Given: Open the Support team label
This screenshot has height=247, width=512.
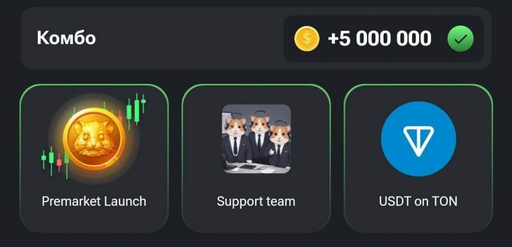Looking at the screenshot, I should click(256, 201).
